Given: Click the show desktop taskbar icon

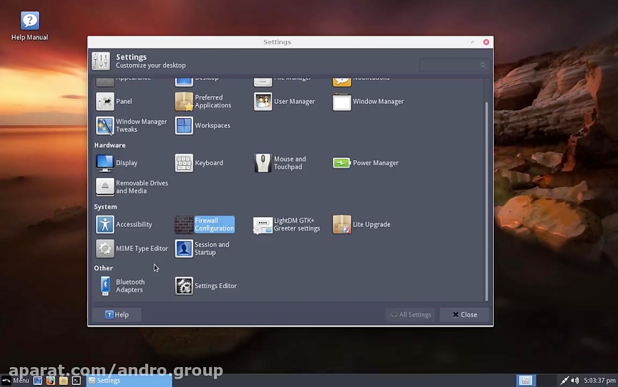Looking at the screenshot, I should pyautogui.click(x=38, y=380).
